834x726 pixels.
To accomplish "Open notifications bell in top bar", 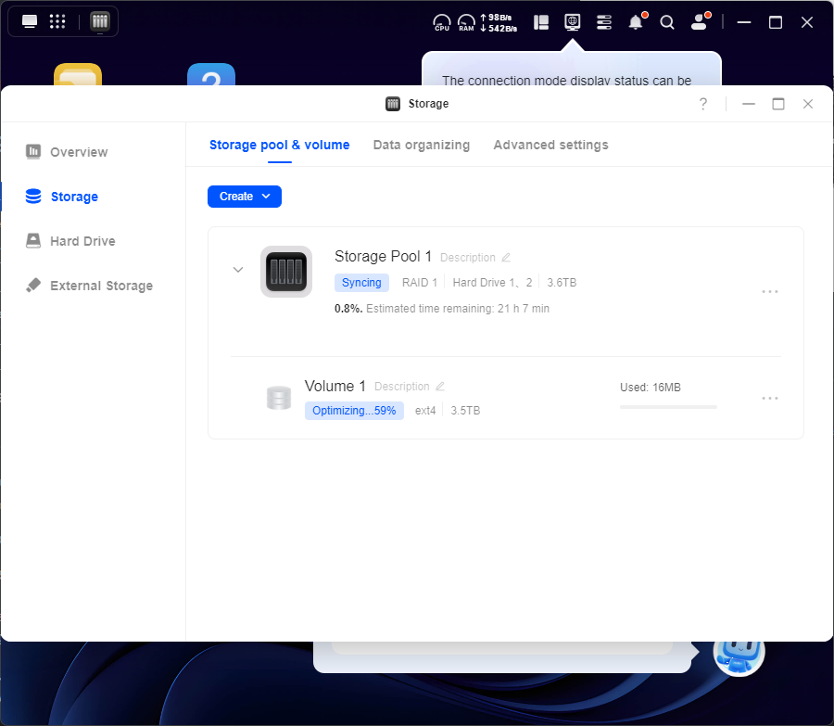I will coord(636,22).
